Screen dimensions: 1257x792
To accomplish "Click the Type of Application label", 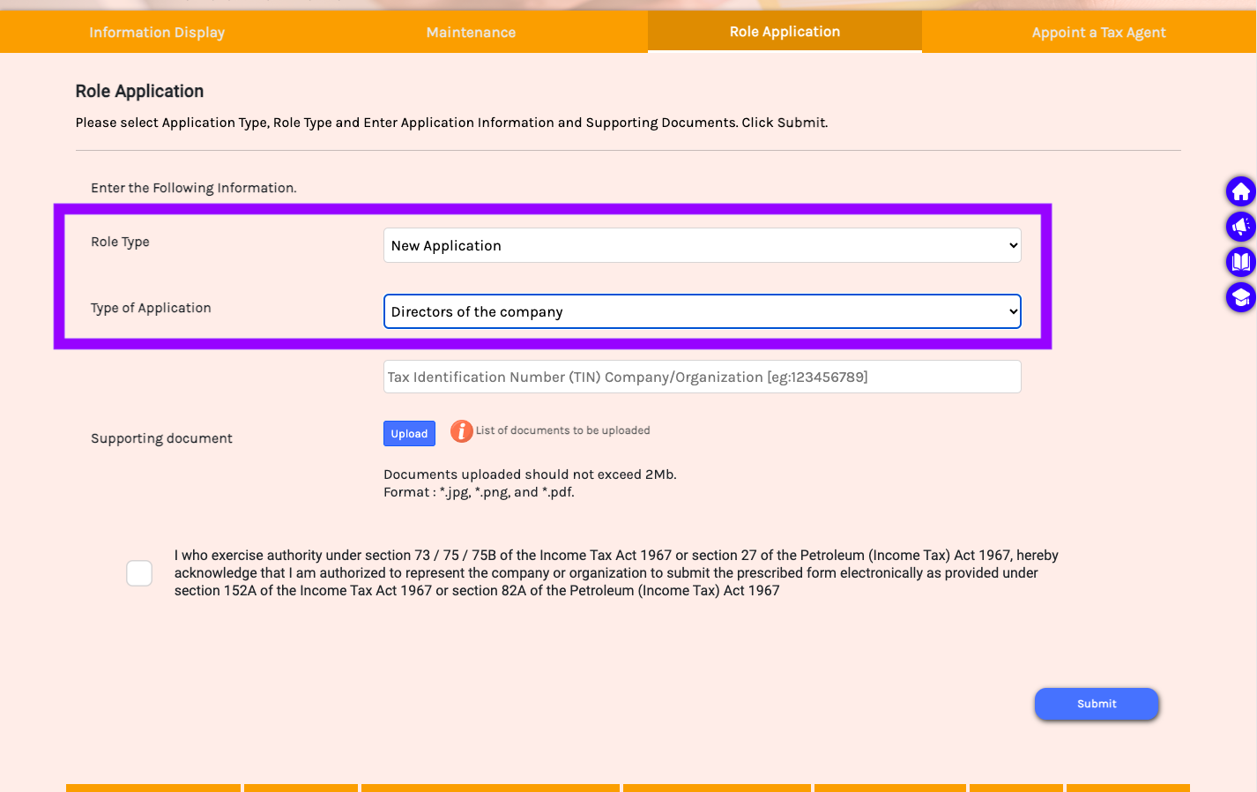I will click(x=151, y=308).
